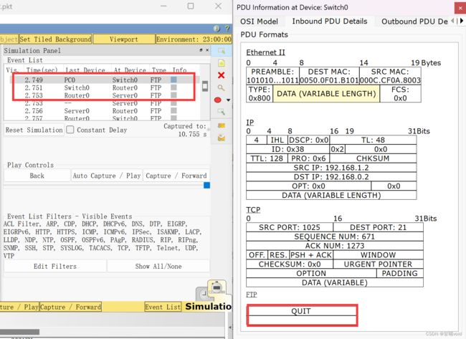Click the Time(sec) column header

coord(42,70)
